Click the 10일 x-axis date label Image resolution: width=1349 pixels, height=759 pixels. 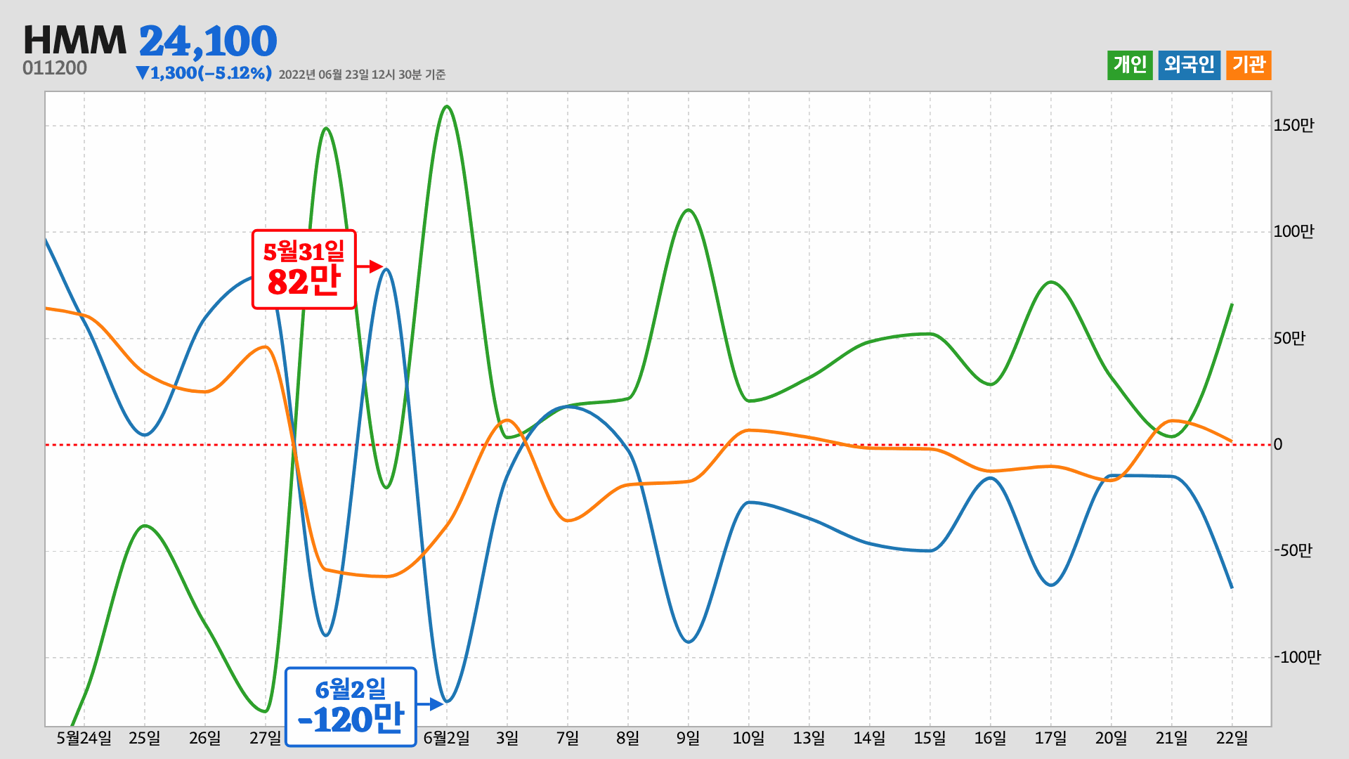click(x=749, y=739)
